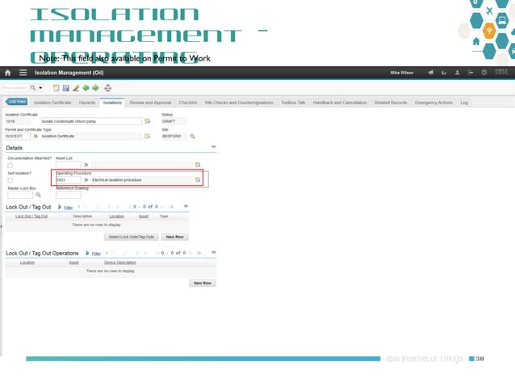Sort by Location in Lock Out / Tag Out table
The width and height of the screenshot is (515, 387).
[x=116, y=217]
